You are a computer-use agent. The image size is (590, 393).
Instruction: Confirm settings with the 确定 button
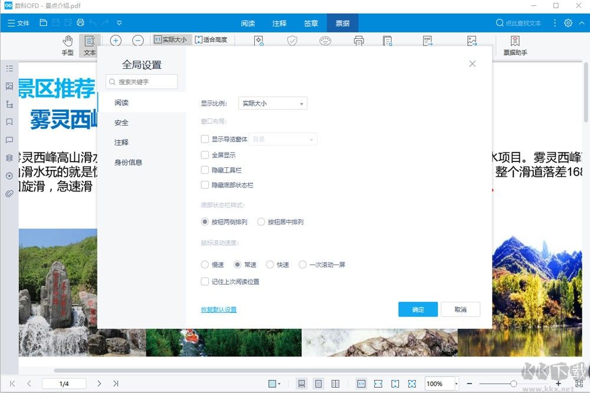point(418,309)
